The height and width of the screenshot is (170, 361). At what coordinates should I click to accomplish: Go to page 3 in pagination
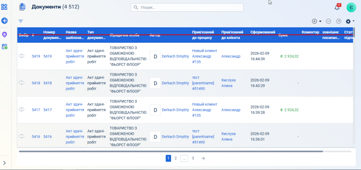tap(193, 158)
